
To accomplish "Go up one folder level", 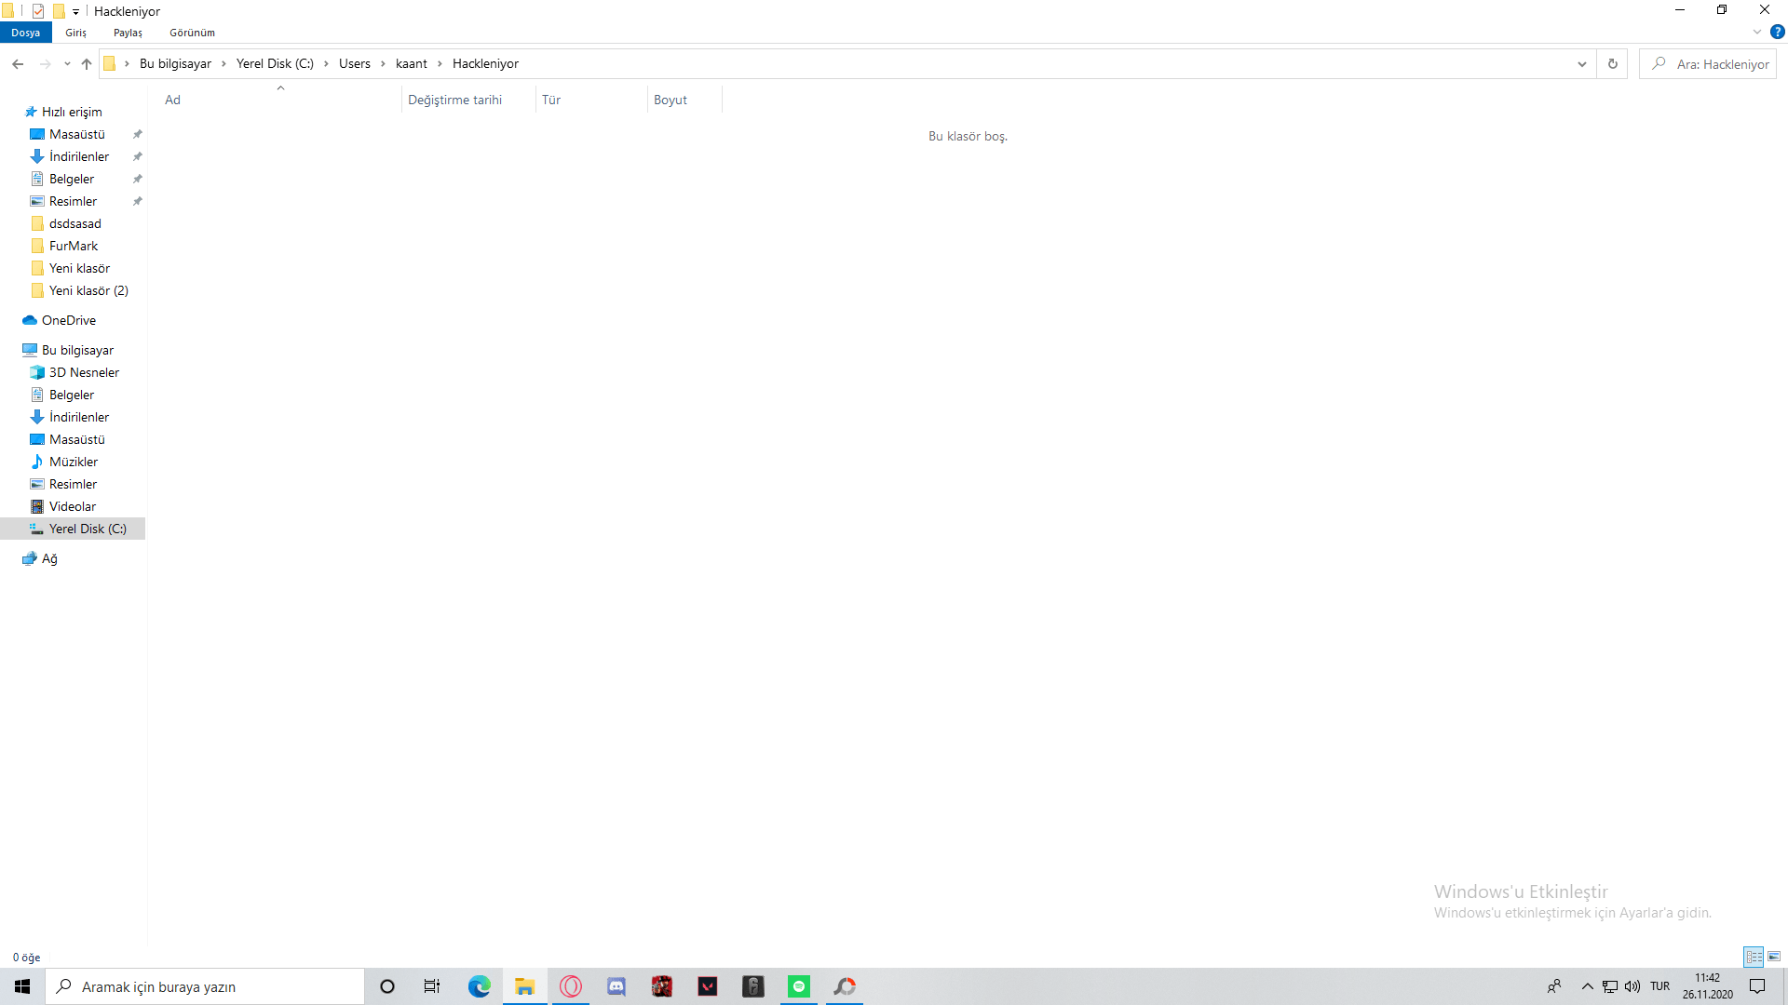I will click(x=87, y=64).
